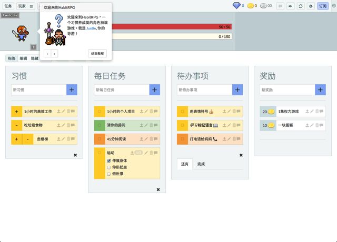Edit 用表情符号 to-do with pencil icon
This screenshot has height=242, width=337.
(229, 111)
